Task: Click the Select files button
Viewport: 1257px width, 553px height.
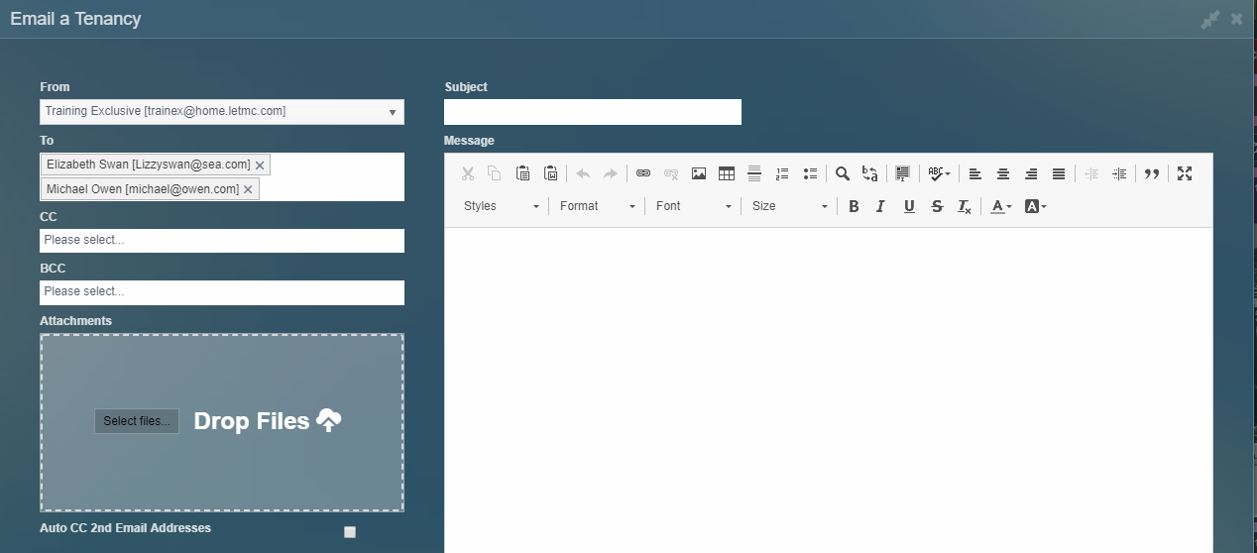Action: tap(137, 421)
